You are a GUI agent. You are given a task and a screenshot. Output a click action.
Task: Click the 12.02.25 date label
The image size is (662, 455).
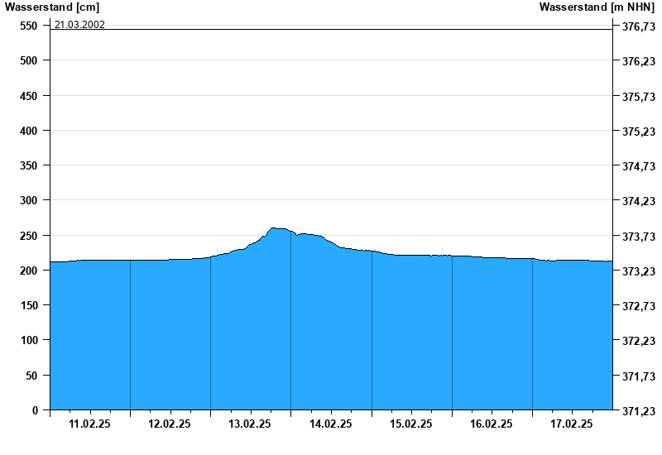tap(170, 424)
